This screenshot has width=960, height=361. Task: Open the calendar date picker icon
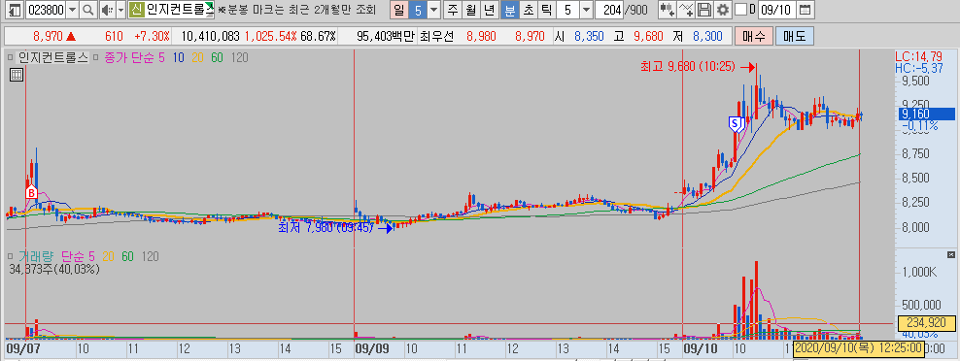point(806,10)
